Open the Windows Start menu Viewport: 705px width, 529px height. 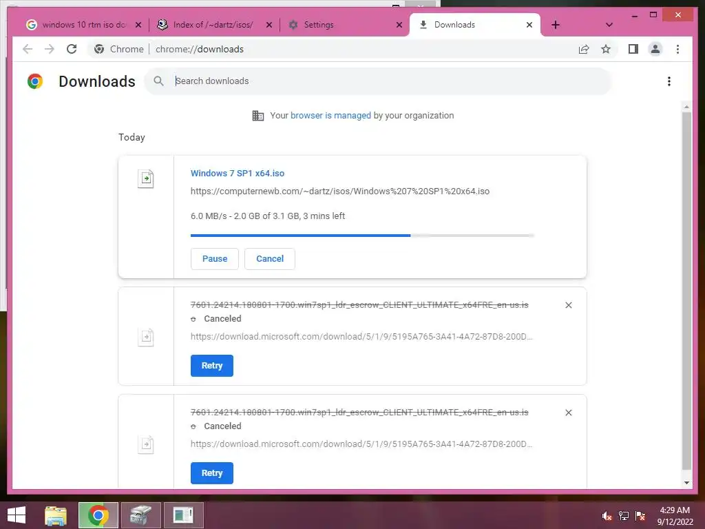click(17, 515)
